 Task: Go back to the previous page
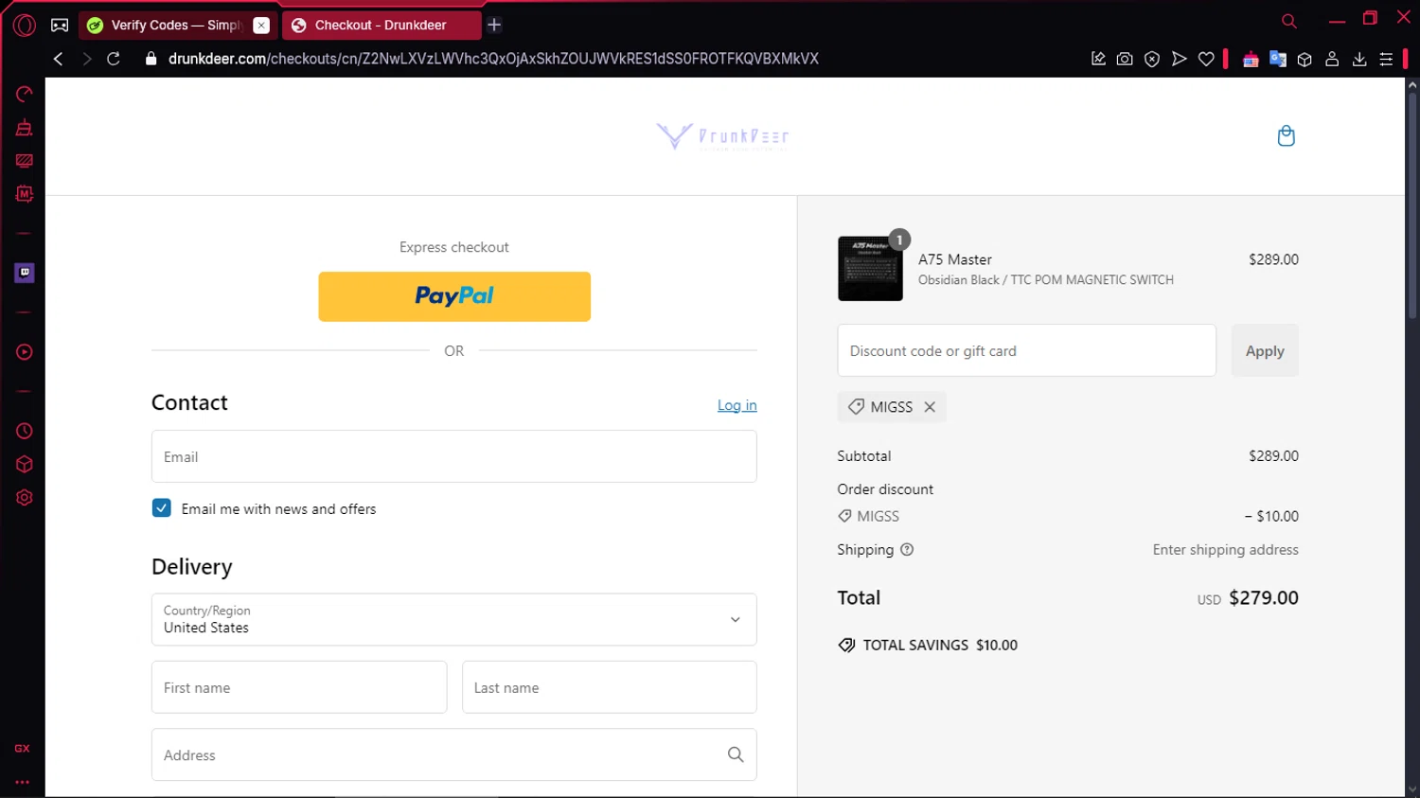click(59, 59)
